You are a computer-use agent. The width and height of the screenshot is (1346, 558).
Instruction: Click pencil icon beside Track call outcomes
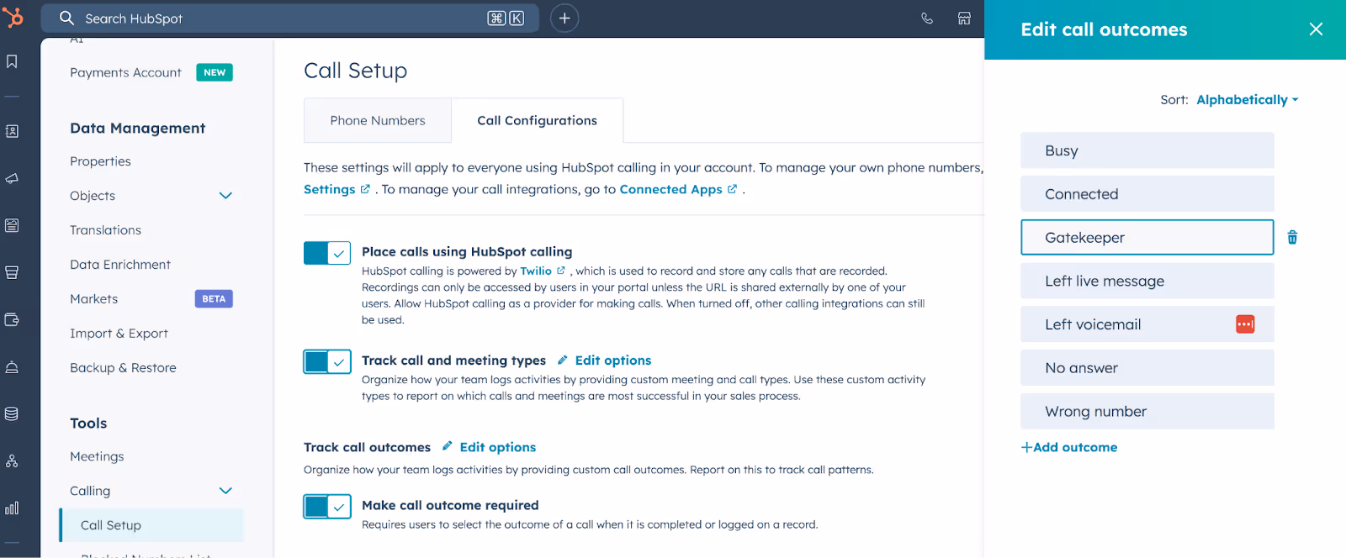[447, 446]
